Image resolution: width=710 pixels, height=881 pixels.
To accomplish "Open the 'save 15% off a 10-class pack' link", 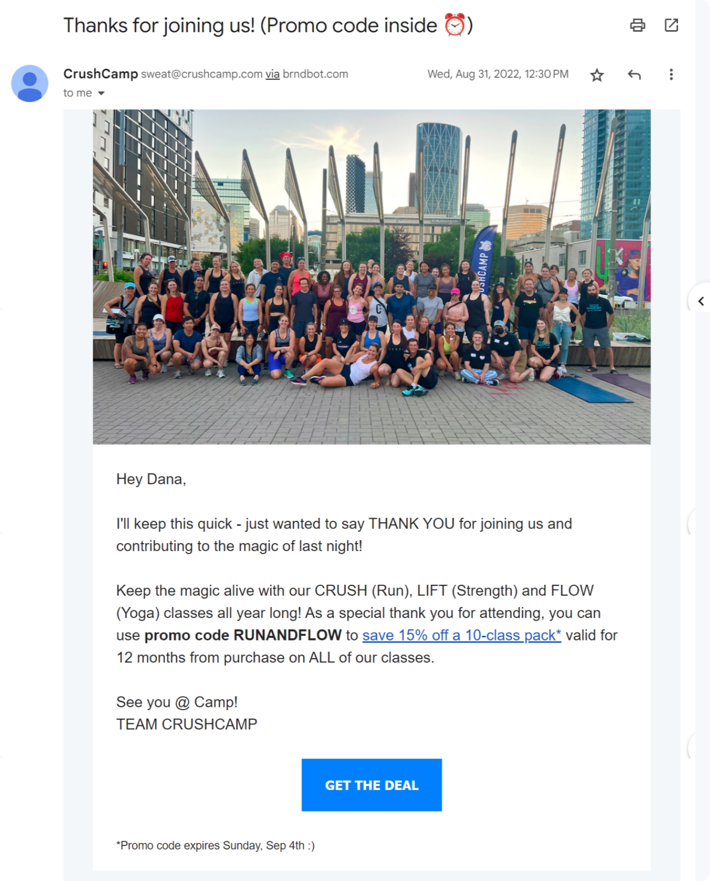I will point(461,635).
